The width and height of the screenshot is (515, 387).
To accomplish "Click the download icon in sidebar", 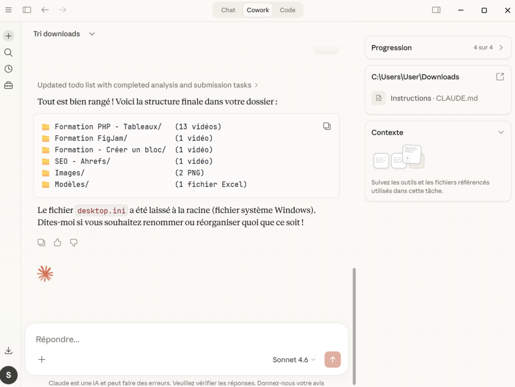I will 9,351.
